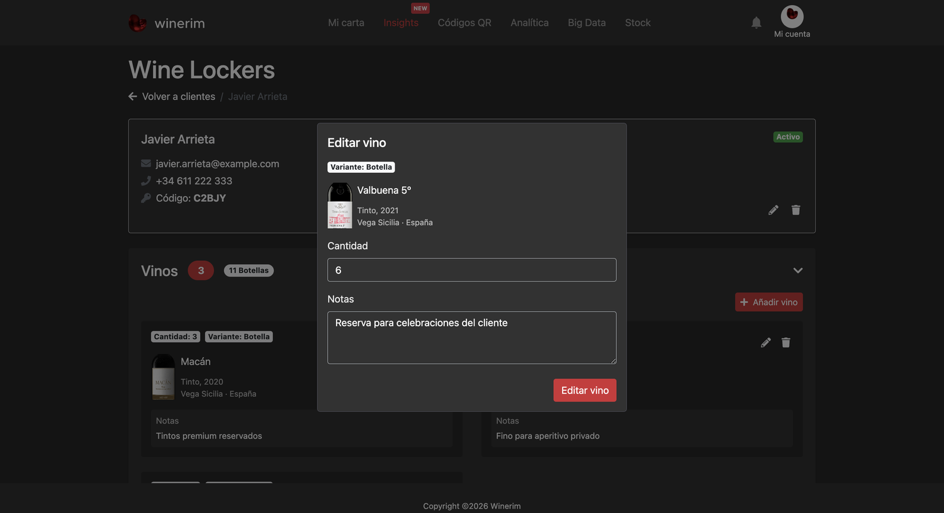Click the Macán bottle thumbnail
This screenshot has height=513, width=944.
point(164,377)
